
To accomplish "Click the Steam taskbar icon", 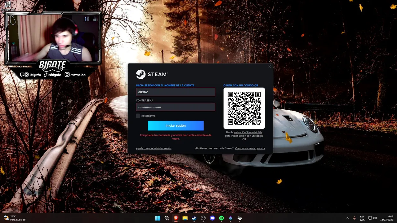I will tap(194, 218).
